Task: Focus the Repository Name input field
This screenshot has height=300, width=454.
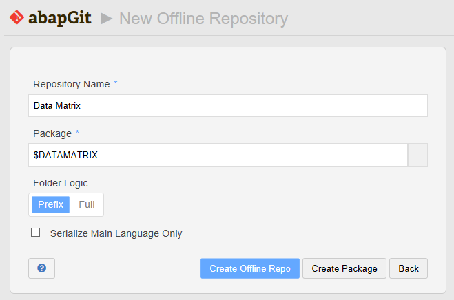Action: (x=228, y=105)
